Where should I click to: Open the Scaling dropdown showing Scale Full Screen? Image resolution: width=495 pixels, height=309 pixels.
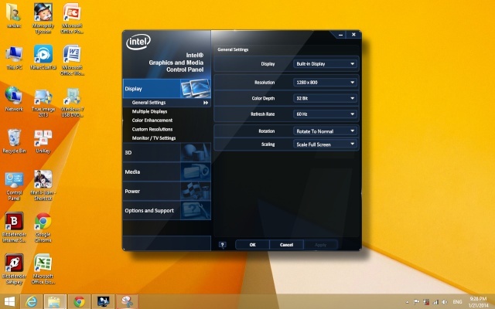325,144
